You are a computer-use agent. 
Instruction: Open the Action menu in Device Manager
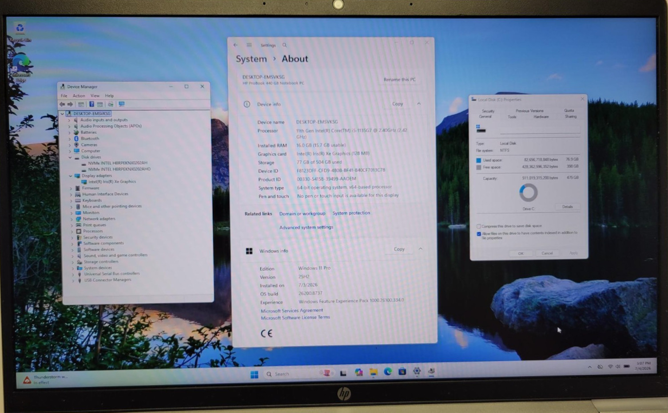pos(79,96)
